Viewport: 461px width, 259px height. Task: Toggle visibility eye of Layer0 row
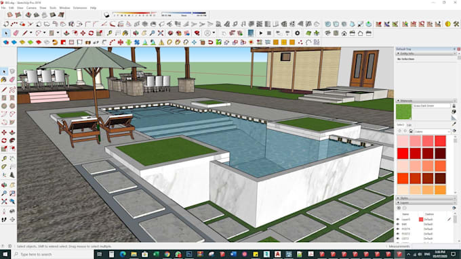398,219
